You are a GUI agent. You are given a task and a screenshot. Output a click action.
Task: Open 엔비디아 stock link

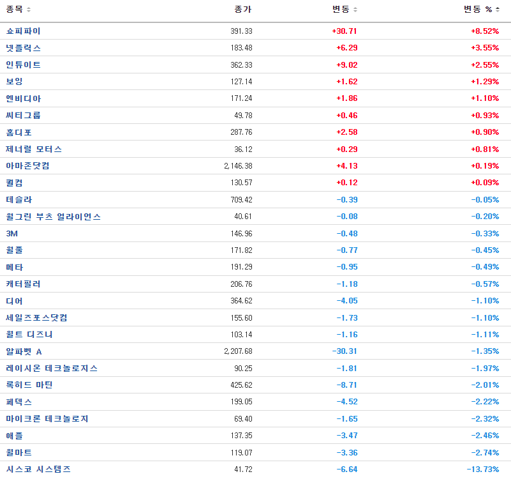(x=23, y=98)
